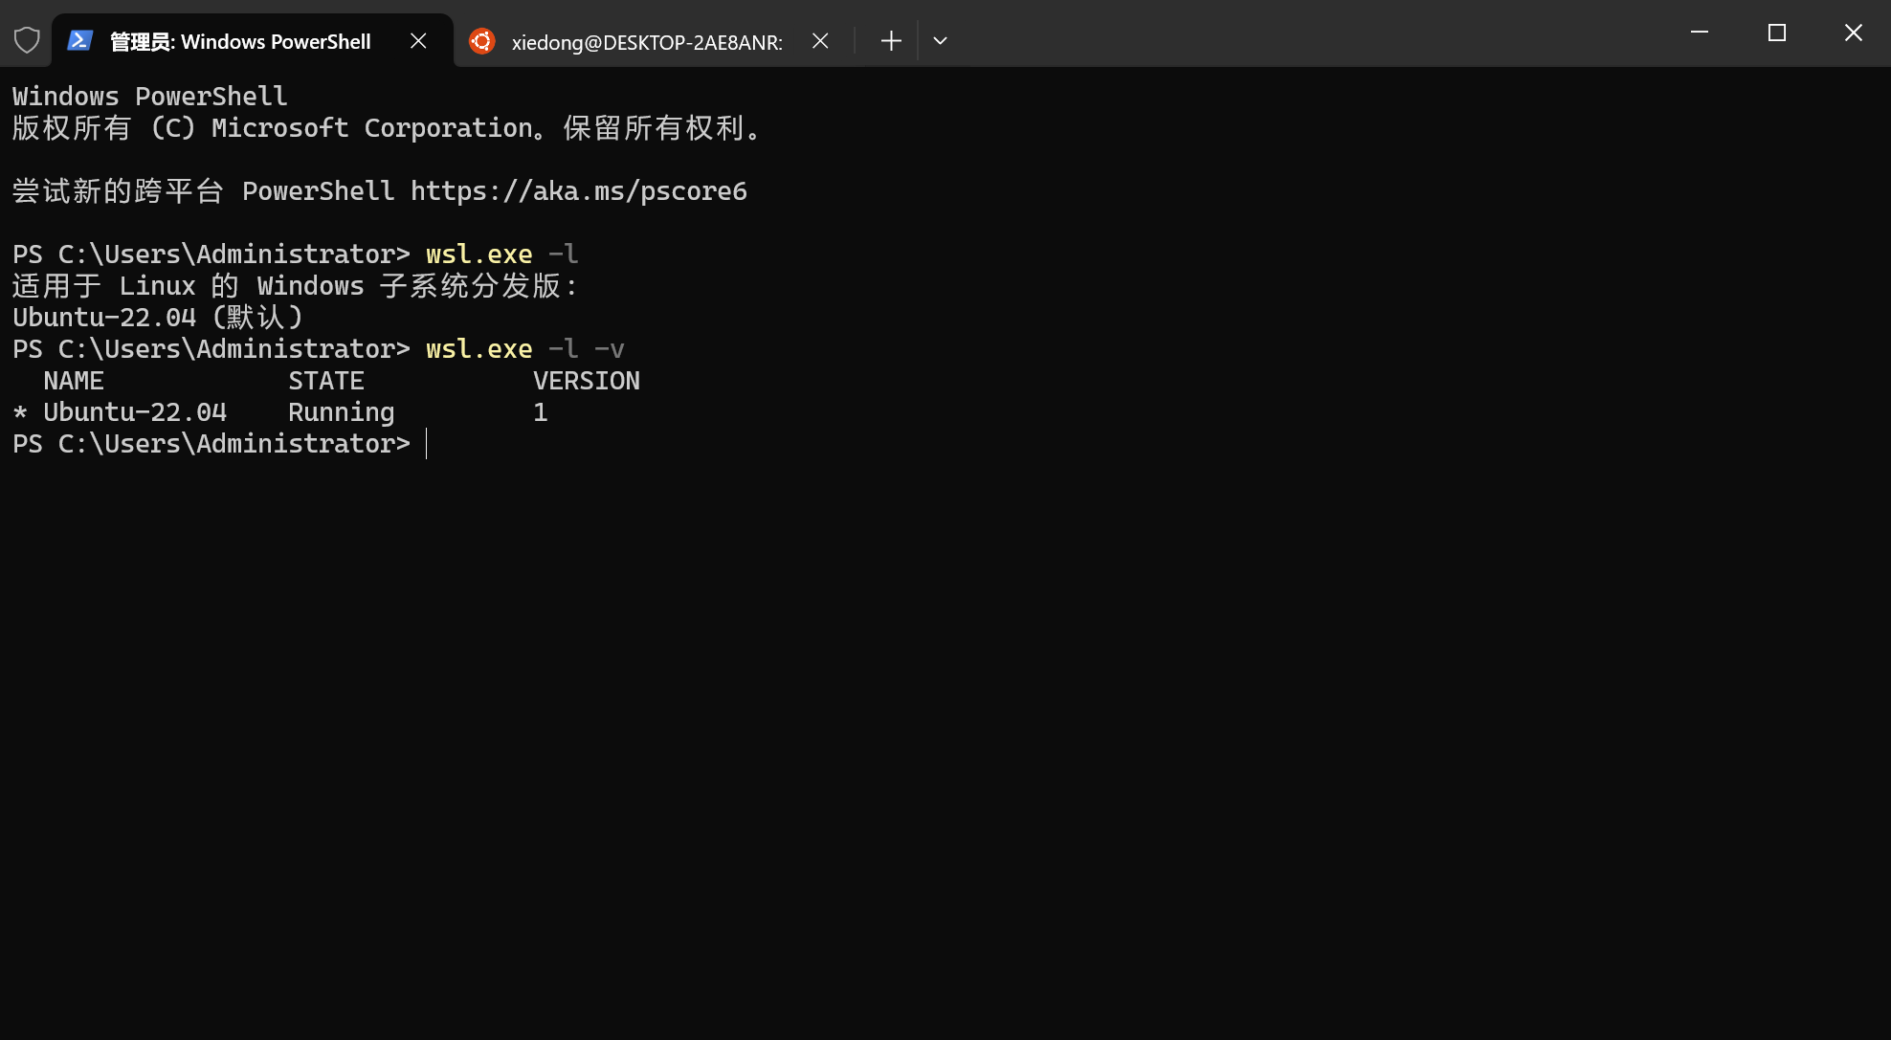Click the version value '1'
This screenshot has width=1891, height=1040.
(x=541, y=412)
